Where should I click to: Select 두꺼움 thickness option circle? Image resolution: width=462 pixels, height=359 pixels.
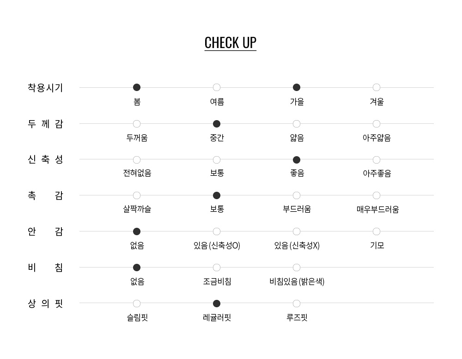point(137,124)
